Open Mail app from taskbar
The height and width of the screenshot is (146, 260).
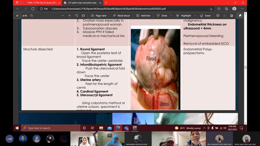[x=109, y=128]
